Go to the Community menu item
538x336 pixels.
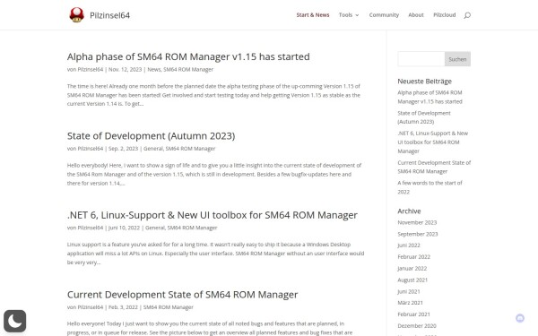coord(384,14)
